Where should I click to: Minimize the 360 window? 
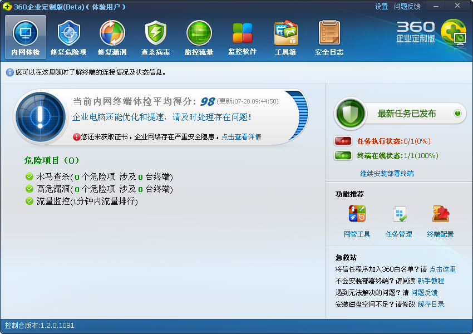click(x=436, y=6)
